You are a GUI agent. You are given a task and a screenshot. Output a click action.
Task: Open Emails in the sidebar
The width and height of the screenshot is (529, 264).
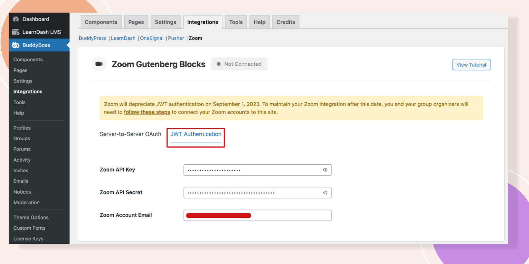tap(20, 181)
